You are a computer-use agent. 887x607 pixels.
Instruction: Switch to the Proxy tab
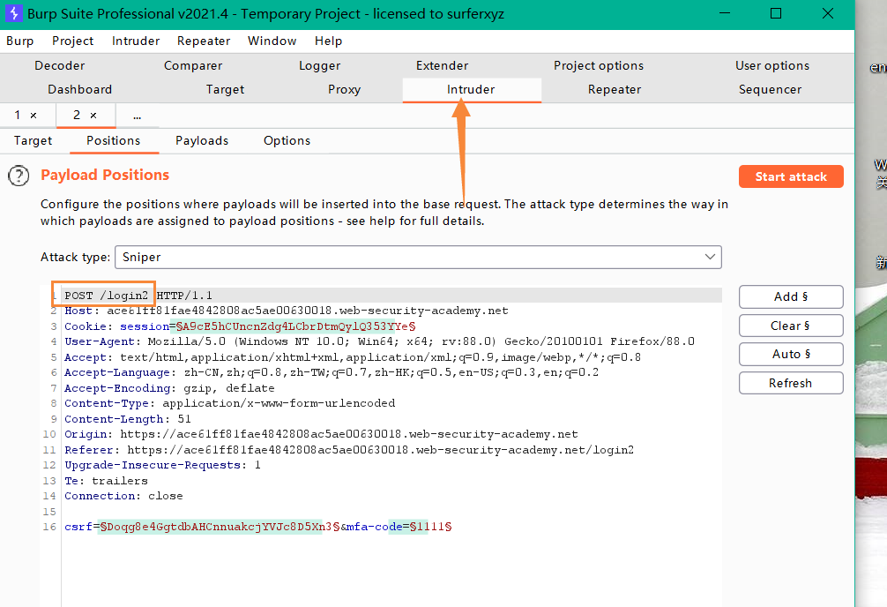click(x=344, y=89)
